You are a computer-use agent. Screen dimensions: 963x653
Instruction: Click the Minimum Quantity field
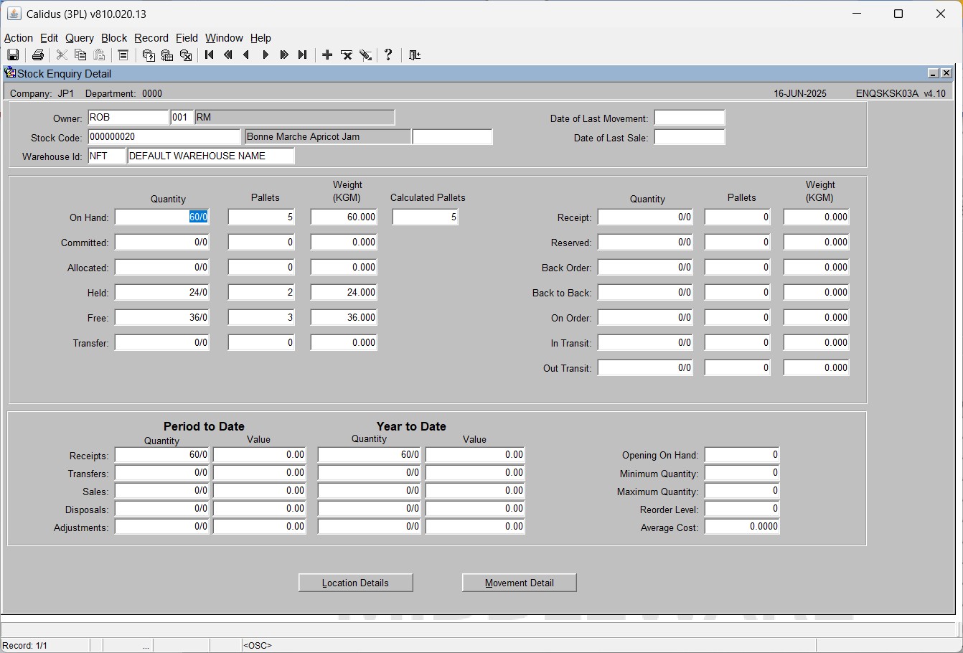742,473
